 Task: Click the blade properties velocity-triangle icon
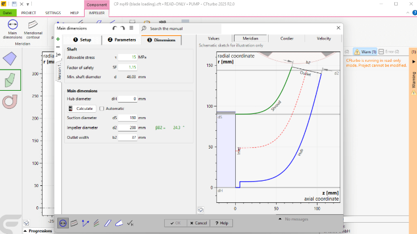[85, 223]
